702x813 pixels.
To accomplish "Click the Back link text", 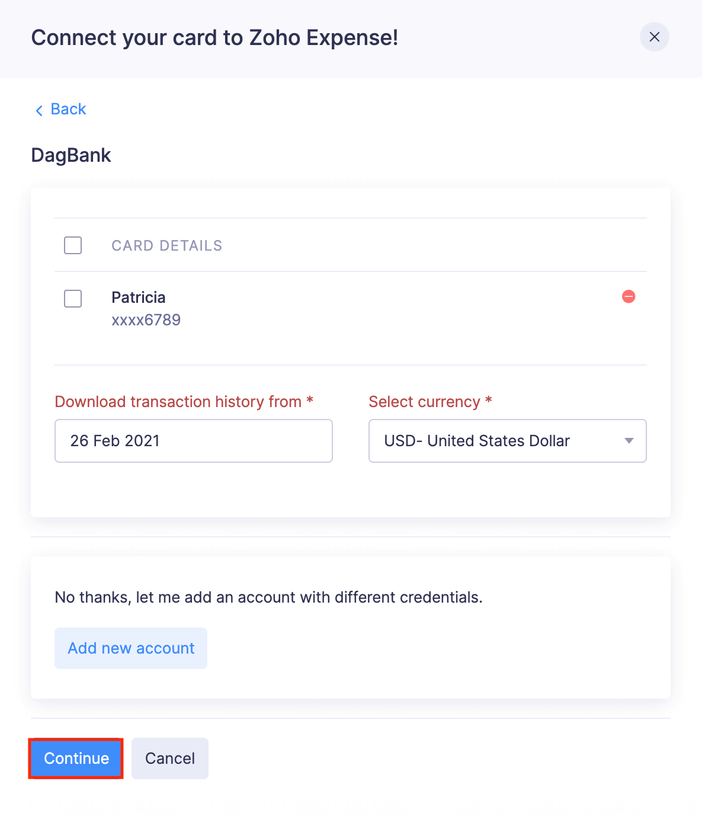I will point(68,110).
